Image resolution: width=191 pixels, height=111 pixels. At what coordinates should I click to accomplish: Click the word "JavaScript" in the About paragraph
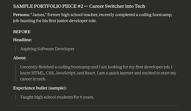pyautogui.click(x=65, y=73)
